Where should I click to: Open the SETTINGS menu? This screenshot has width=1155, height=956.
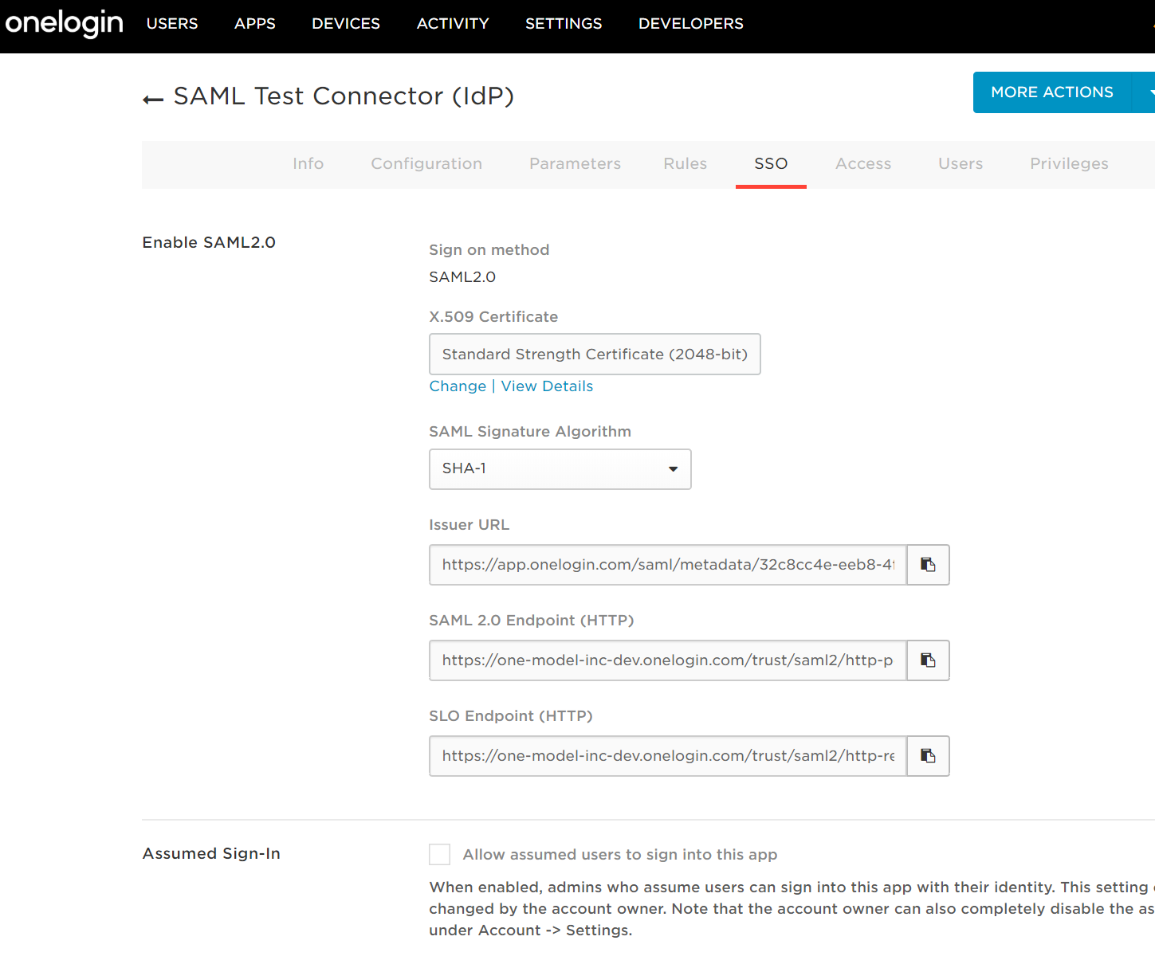(x=564, y=24)
